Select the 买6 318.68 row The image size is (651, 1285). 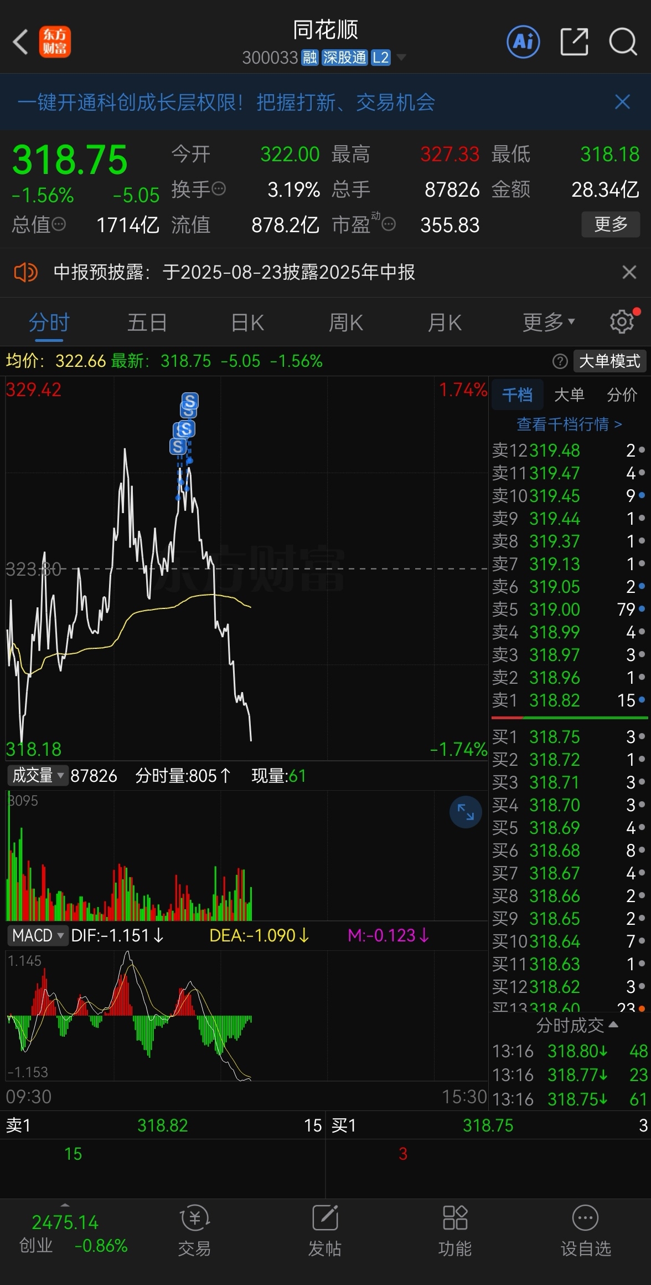569,851
